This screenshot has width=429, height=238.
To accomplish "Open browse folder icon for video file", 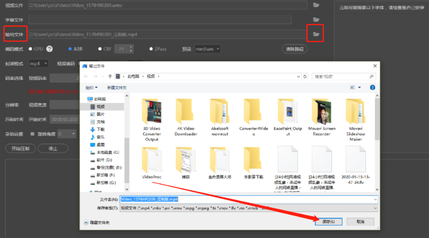I will click(316, 5).
